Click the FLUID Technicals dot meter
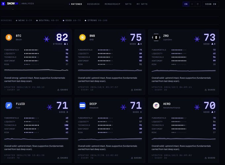This screenshot has width=225, height=165. pos(31,125)
